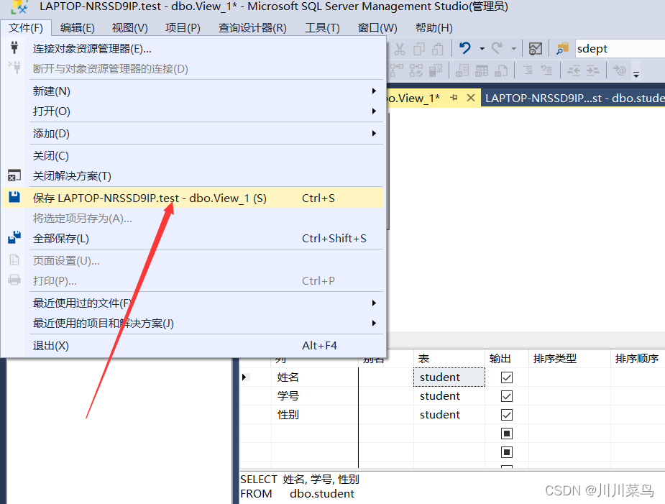Open the toolbar options overflow arrow
This screenshot has width=665, height=504.
click(x=636, y=75)
